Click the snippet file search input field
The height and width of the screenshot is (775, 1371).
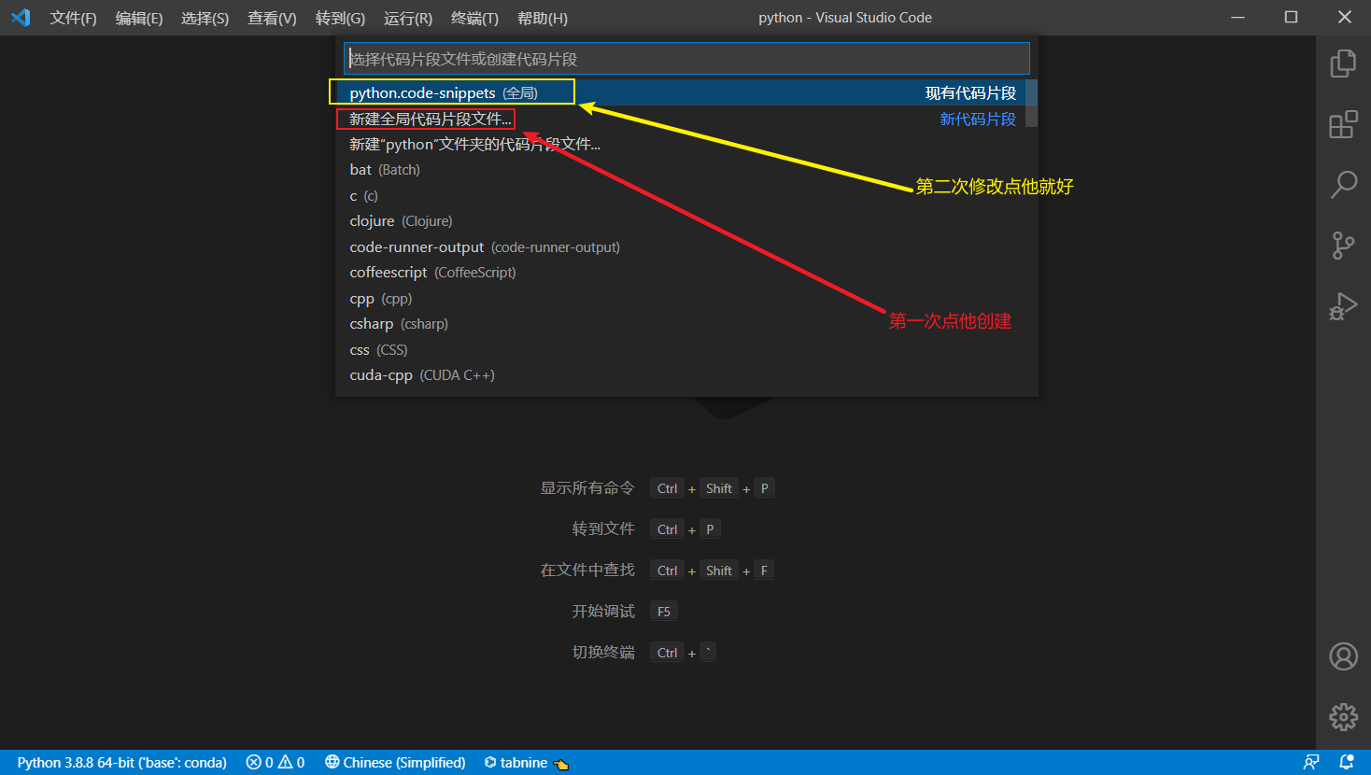point(686,59)
